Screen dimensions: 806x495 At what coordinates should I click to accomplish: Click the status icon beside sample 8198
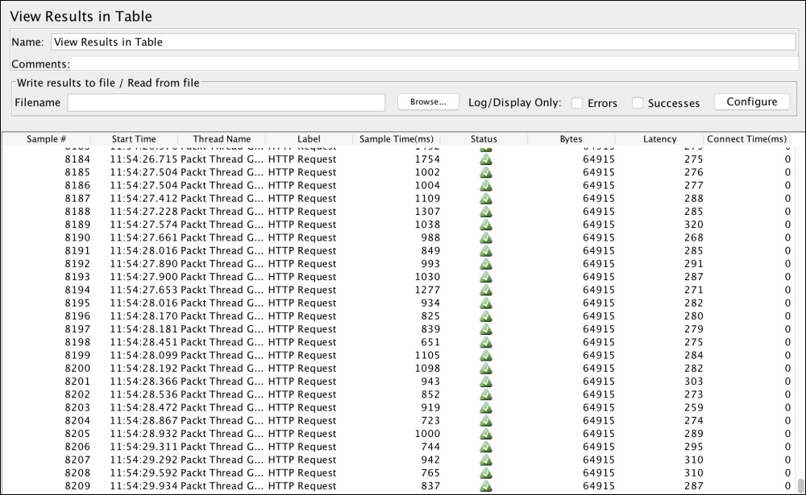point(486,341)
